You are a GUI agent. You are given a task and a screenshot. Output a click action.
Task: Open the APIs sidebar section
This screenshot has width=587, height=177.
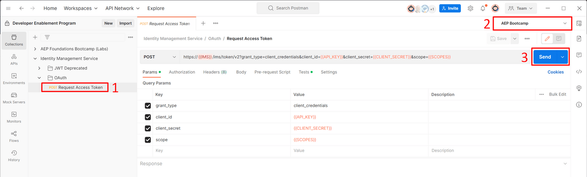[14, 59]
